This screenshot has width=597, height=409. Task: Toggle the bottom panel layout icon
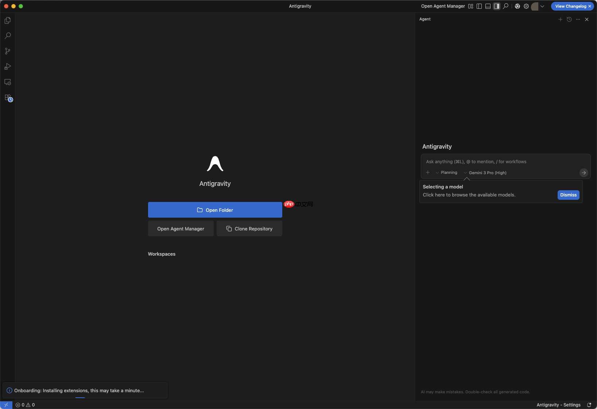(x=488, y=6)
